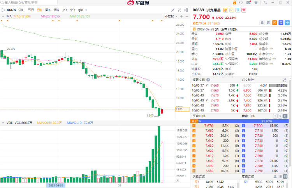Click the short-selling (沽) badge
The height and width of the screenshot is (188, 292).
pyautogui.click(x=232, y=10)
